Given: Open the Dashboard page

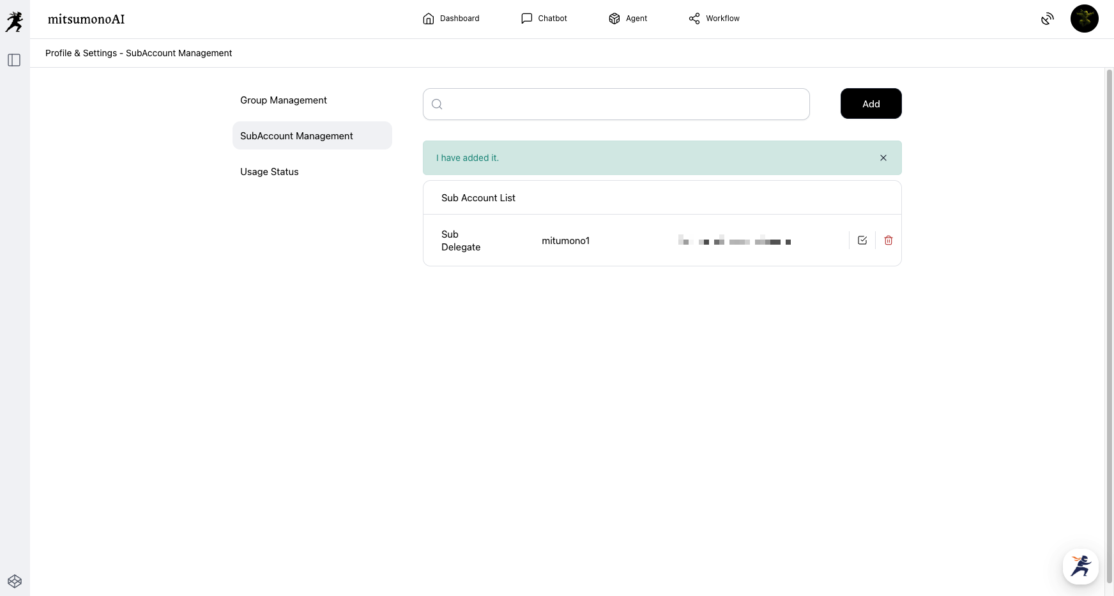Looking at the screenshot, I should pos(451,19).
